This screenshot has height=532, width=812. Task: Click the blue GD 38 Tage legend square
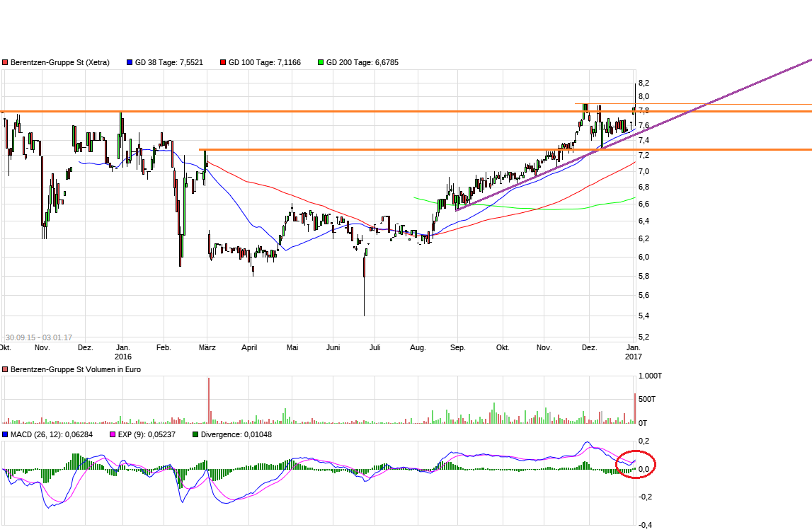pos(130,62)
